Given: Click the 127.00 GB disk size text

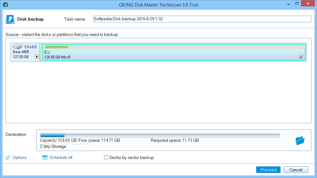Looking at the screenshot, I should 21,57.
